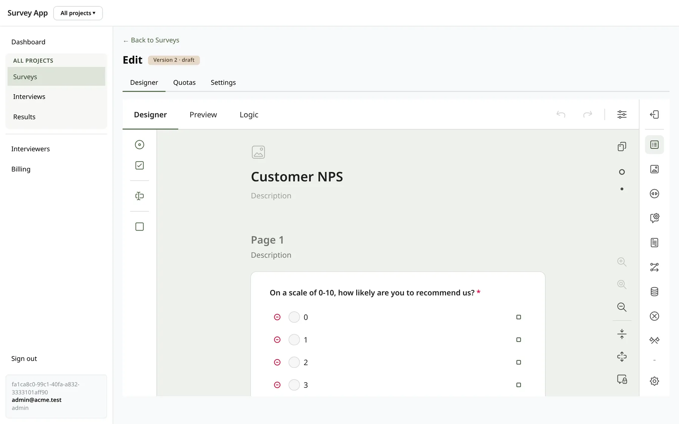This screenshot has height=424, width=679.
Task: Switch to the Quotas tab
Action: (184, 83)
